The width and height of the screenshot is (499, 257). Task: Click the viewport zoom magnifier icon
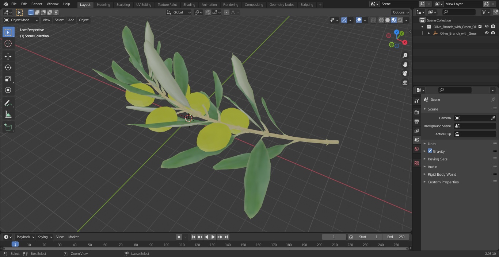pos(405,55)
